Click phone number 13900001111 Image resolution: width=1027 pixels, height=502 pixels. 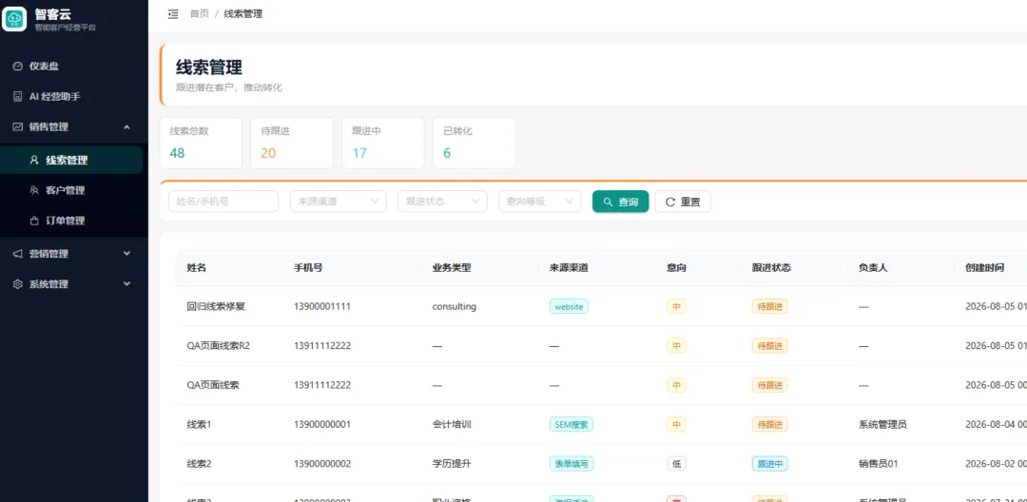(x=322, y=306)
